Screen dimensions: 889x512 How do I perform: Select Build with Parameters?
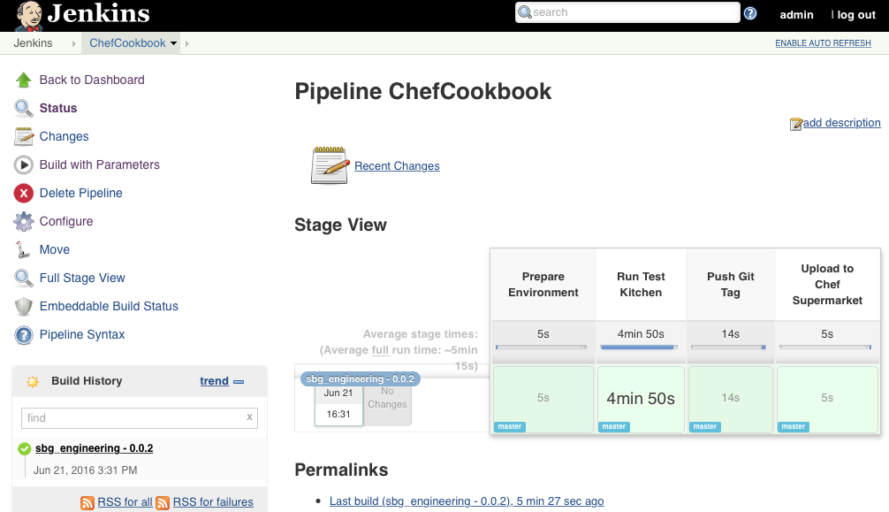99,164
